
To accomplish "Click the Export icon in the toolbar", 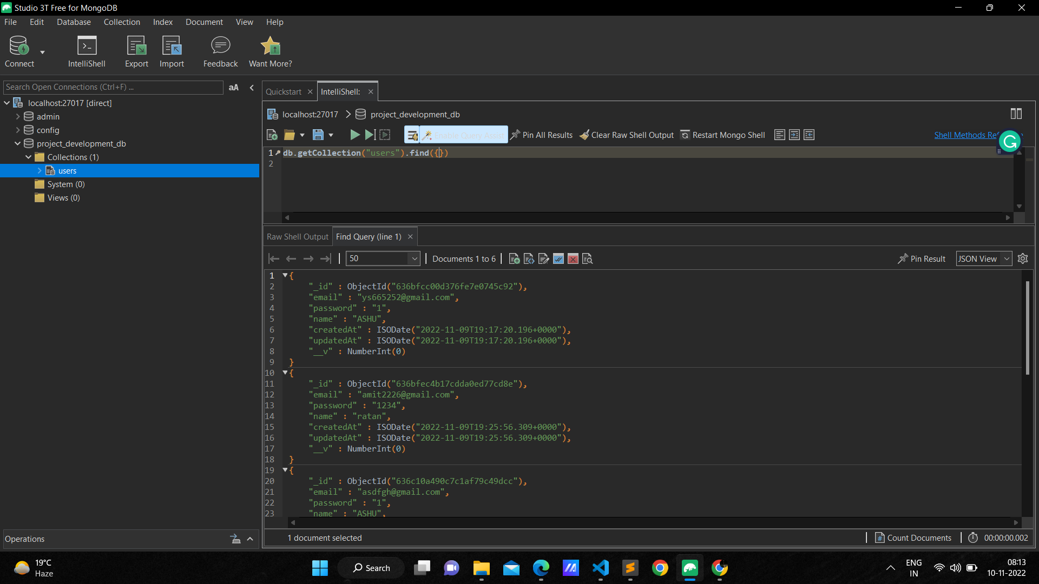I will [136, 51].
